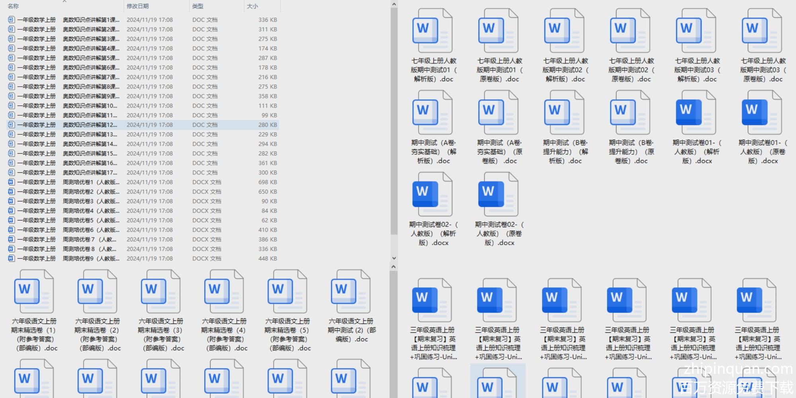Click the file list vertical scrollbar thumb
The width and height of the screenshot is (796, 398).
pyautogui.click(x=394, y=119)
